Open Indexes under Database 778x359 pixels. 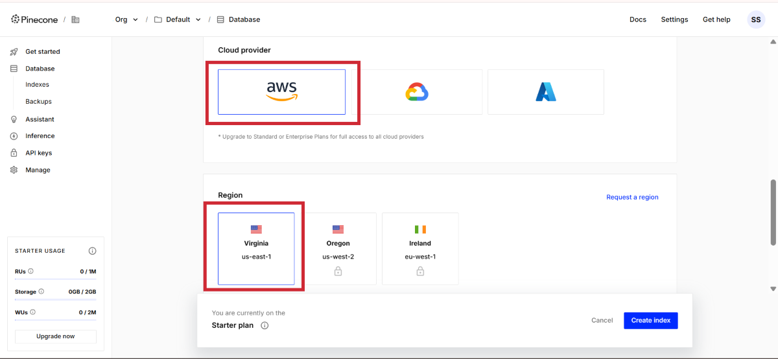pos(37,85)
